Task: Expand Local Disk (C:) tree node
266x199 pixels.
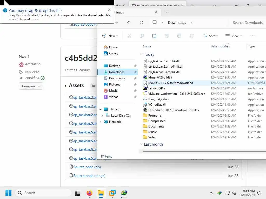Action: 102,116
